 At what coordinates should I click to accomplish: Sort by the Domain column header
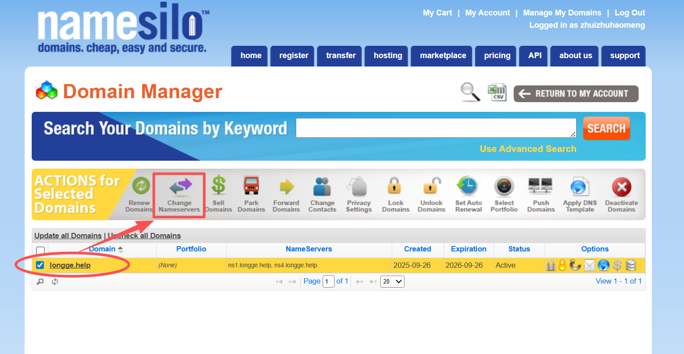102,249
